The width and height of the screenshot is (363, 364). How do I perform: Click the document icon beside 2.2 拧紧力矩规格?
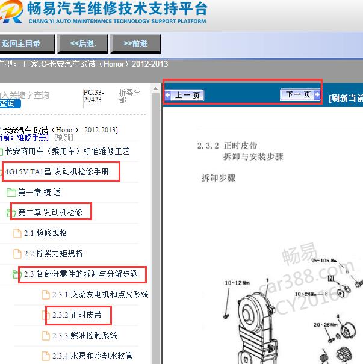coord(17,254)
